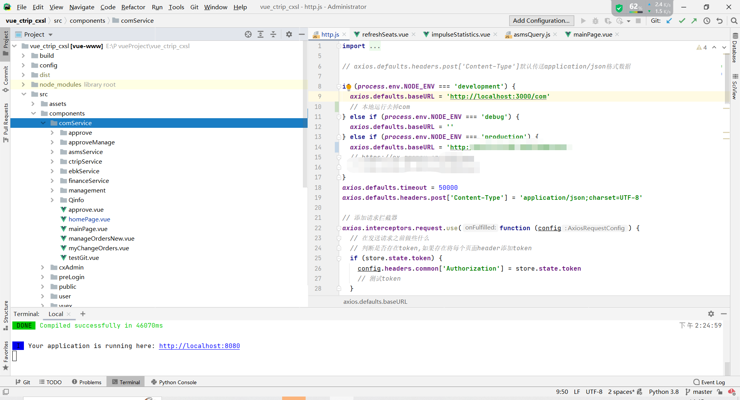Click the Locate/Select Opened File target icon
The height and width of the screenshot is (400, 740).
click(248, 34)
